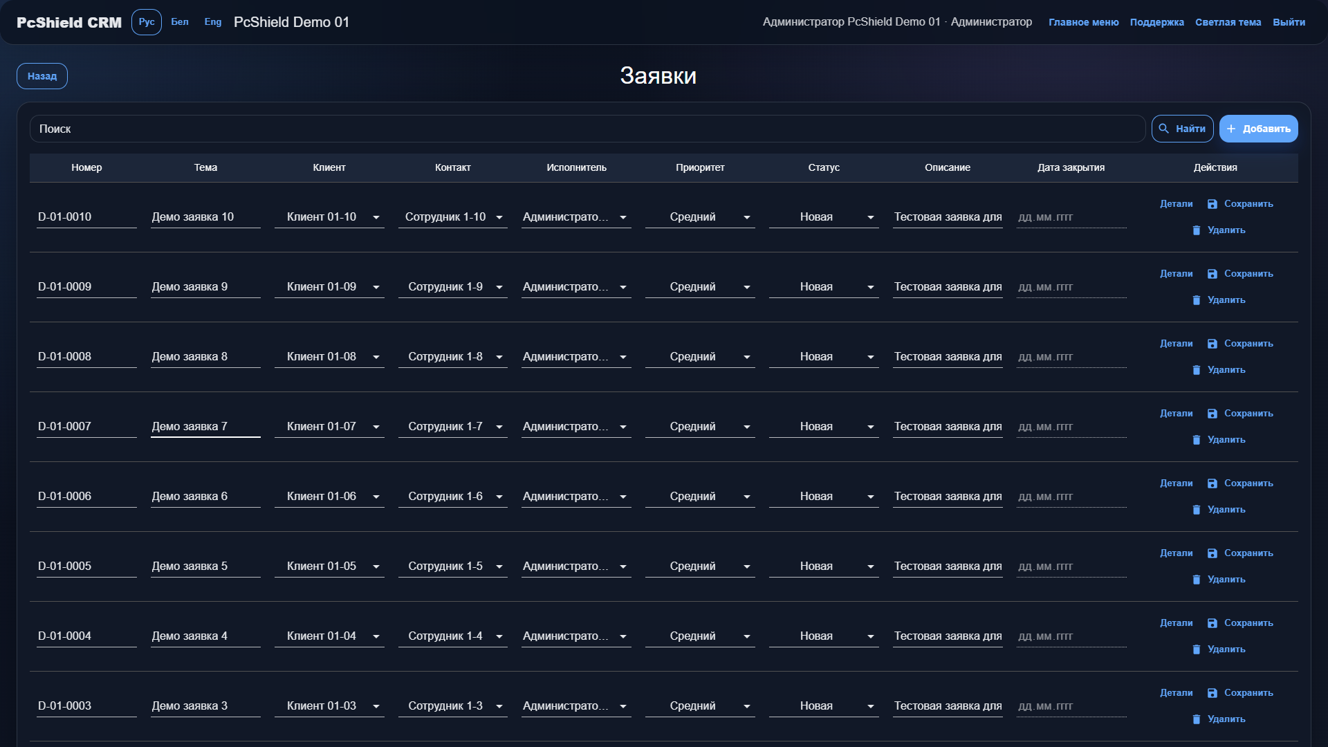Toggle Светлая тема light theme
Screen dimensions: 1328x747
point(1228,22)
